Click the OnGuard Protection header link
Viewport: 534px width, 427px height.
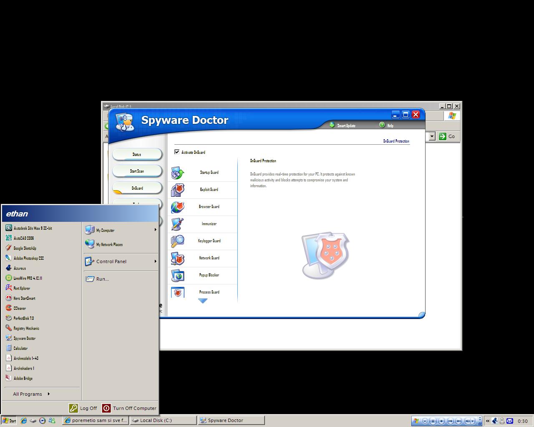pyautogui.click(x=396, y=141)
